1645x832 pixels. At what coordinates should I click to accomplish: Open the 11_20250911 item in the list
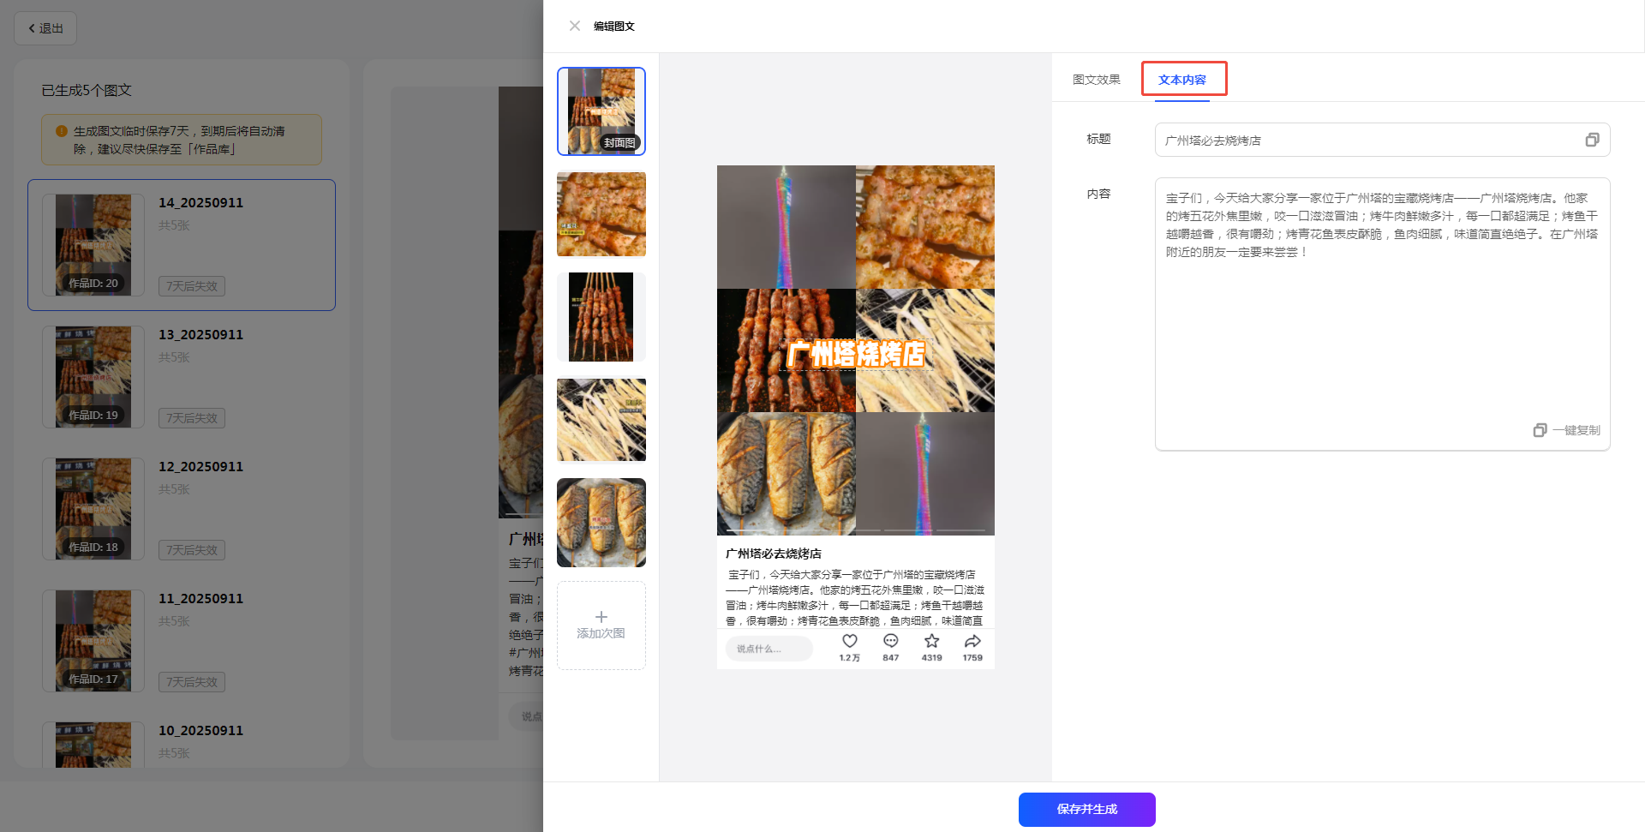click(x=182, y=641)
